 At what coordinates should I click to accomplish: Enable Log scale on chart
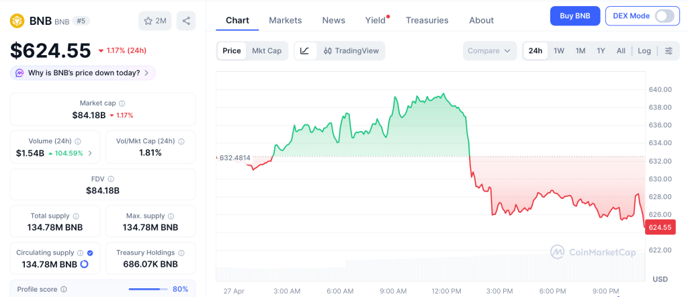coord(644,51)
